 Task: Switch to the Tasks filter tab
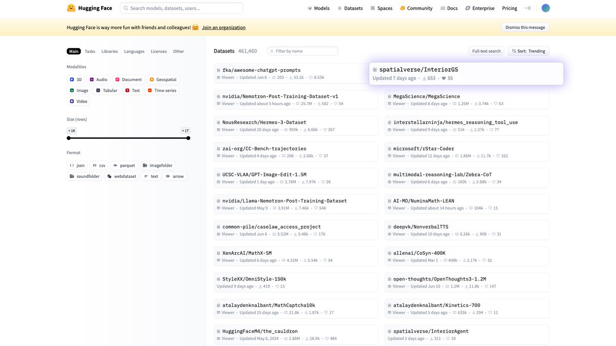click(90, 51)
